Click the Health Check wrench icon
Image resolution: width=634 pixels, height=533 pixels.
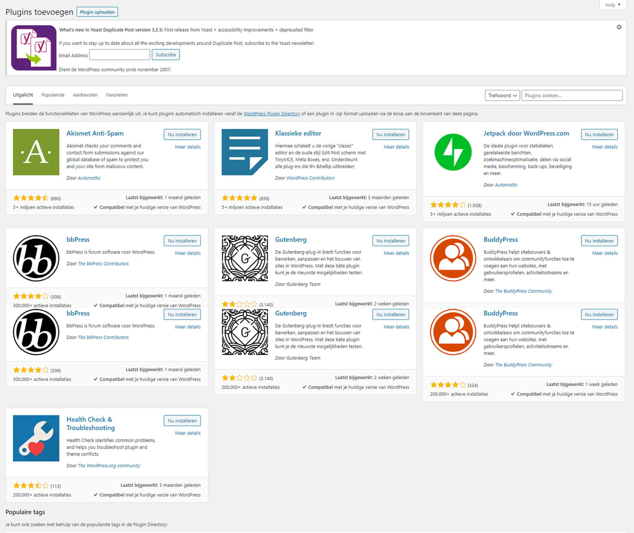36,438
